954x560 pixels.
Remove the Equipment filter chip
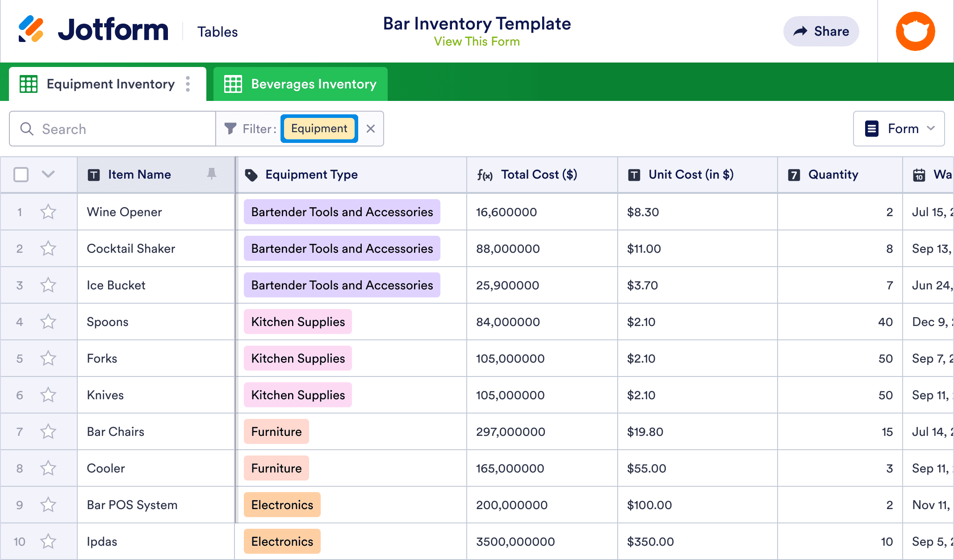tap(371, 129)
